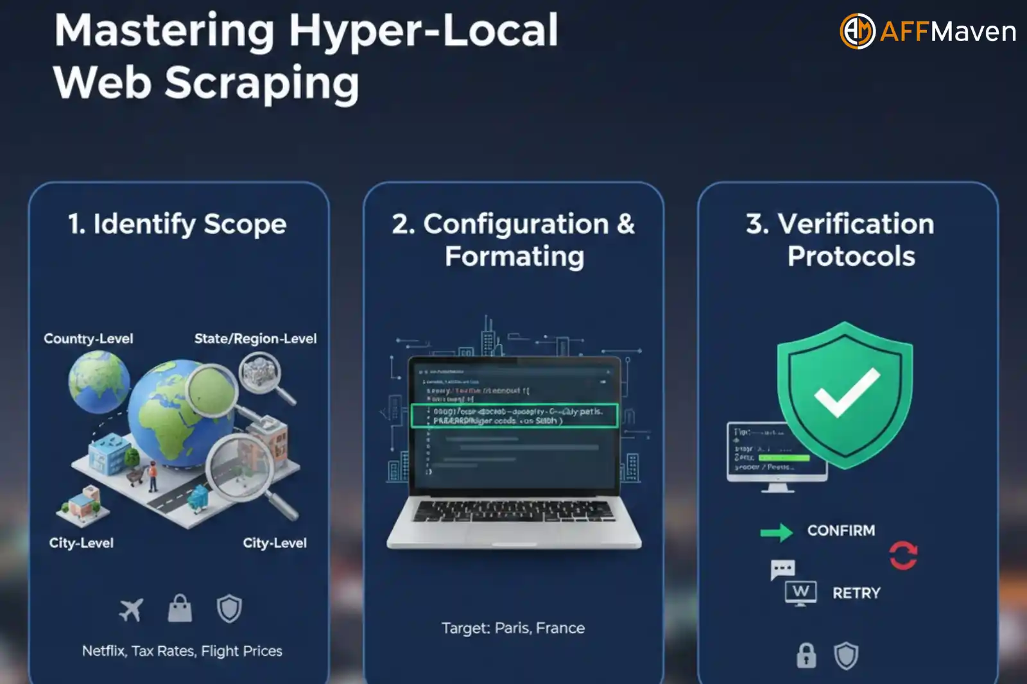Click the CONFIRM button

coord(841,531)
